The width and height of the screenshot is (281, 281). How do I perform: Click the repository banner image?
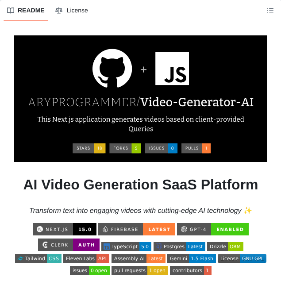(141, 99)
